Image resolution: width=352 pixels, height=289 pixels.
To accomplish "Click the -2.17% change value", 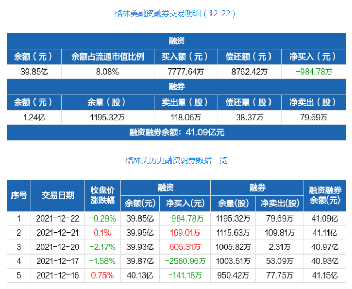I will 102,247.
